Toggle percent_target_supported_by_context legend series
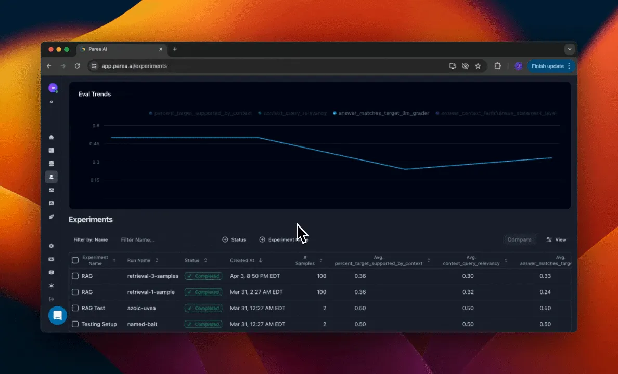618x374 pixels. (x=200, y=113)
